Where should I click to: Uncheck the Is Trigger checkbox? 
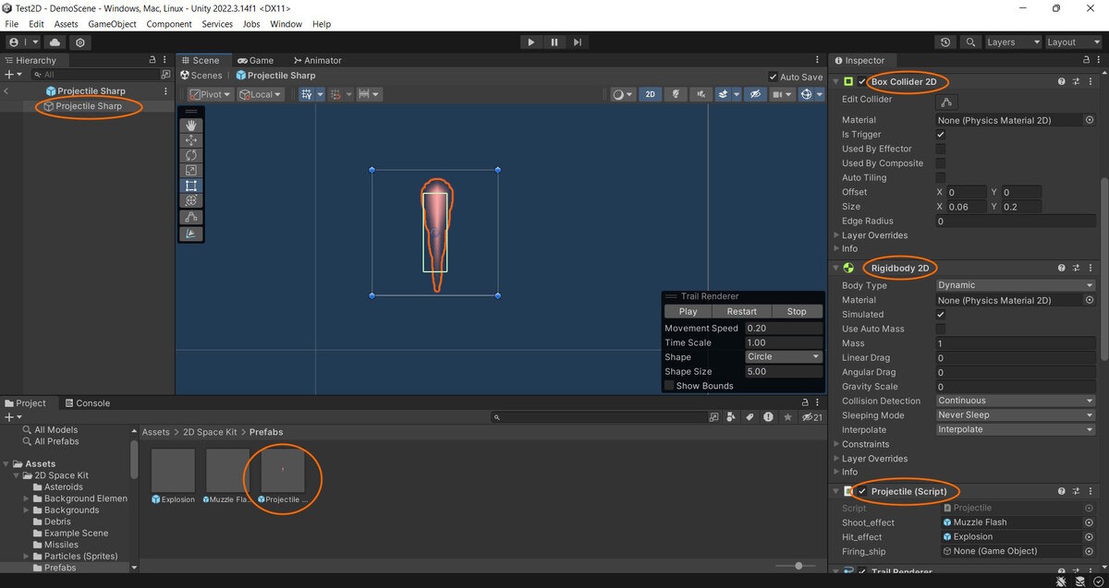(941, 135)
